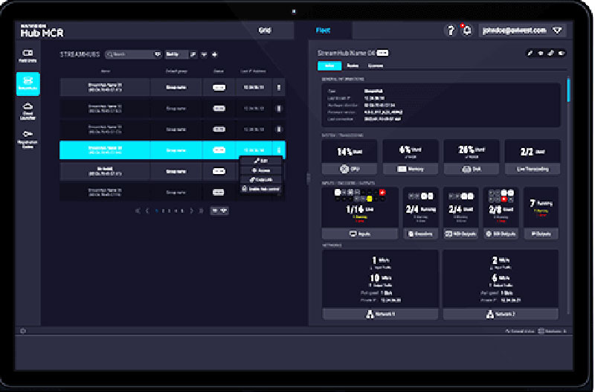Click the CPU button
The image size is (595, 392).
[x=349, y=169]
